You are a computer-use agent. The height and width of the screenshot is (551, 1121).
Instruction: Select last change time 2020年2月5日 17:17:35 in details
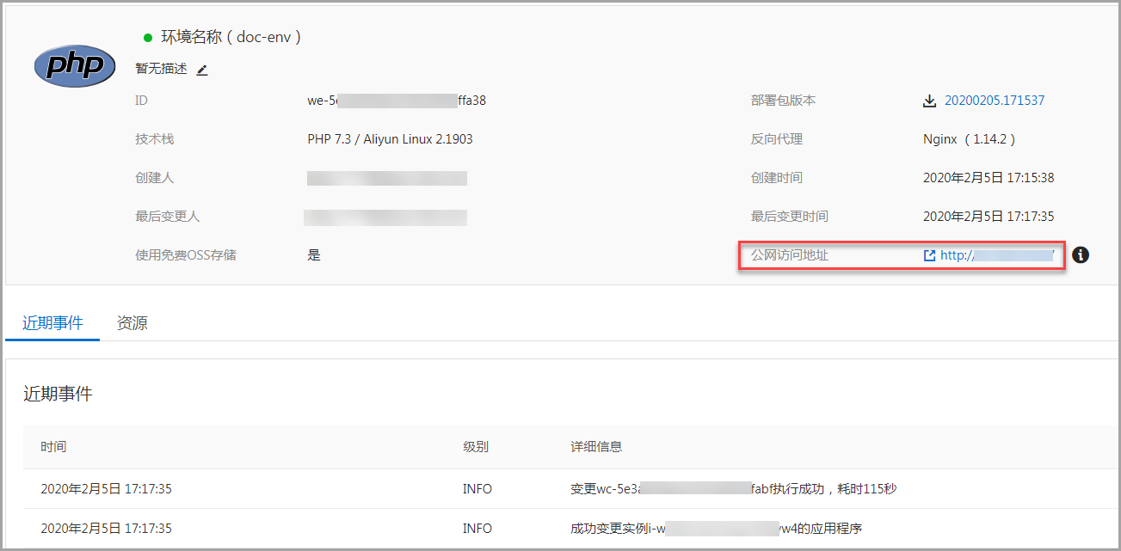pyautogui.click(x=989, y=217)
